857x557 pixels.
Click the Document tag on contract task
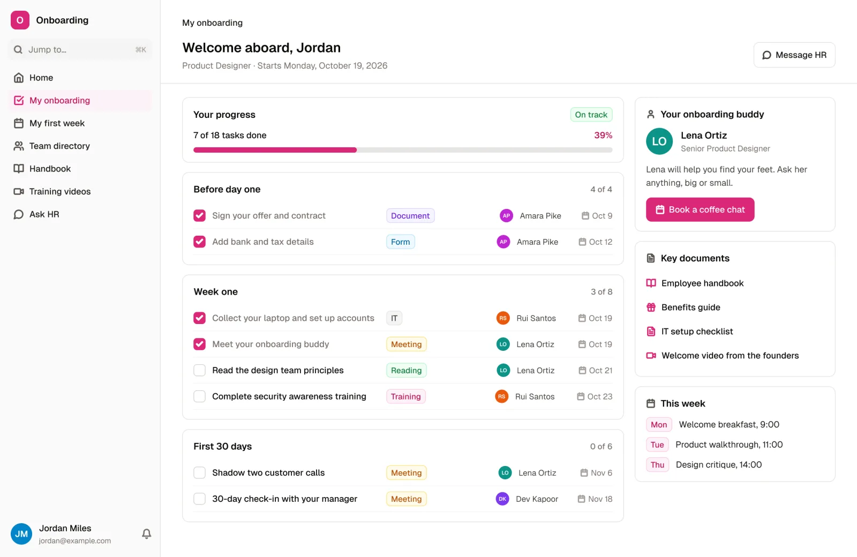(410, 216)
